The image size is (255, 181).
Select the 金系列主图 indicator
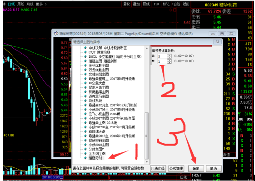(x=97, y=154)
